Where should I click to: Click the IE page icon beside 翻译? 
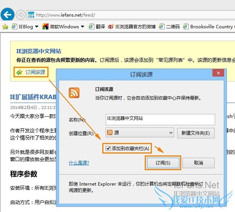point(91,27)
